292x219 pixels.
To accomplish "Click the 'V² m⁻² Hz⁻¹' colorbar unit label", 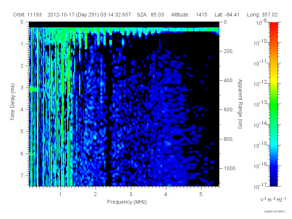I will (273, 199).
